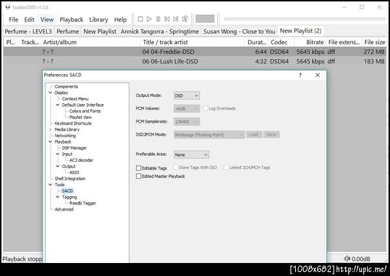This screenshot has height=276, width=390.
Task: Click the Bitrate column header
Action: point(310,42)
